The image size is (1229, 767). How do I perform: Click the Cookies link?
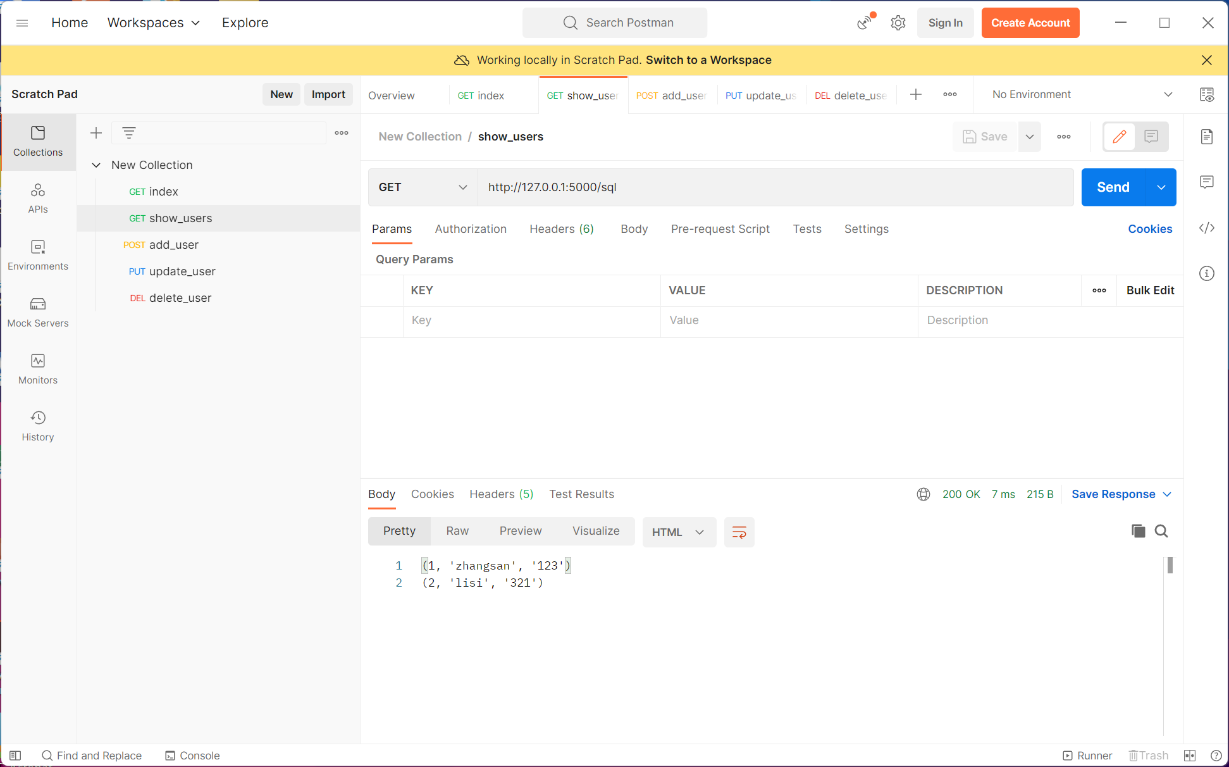(x=1149, y=229)
